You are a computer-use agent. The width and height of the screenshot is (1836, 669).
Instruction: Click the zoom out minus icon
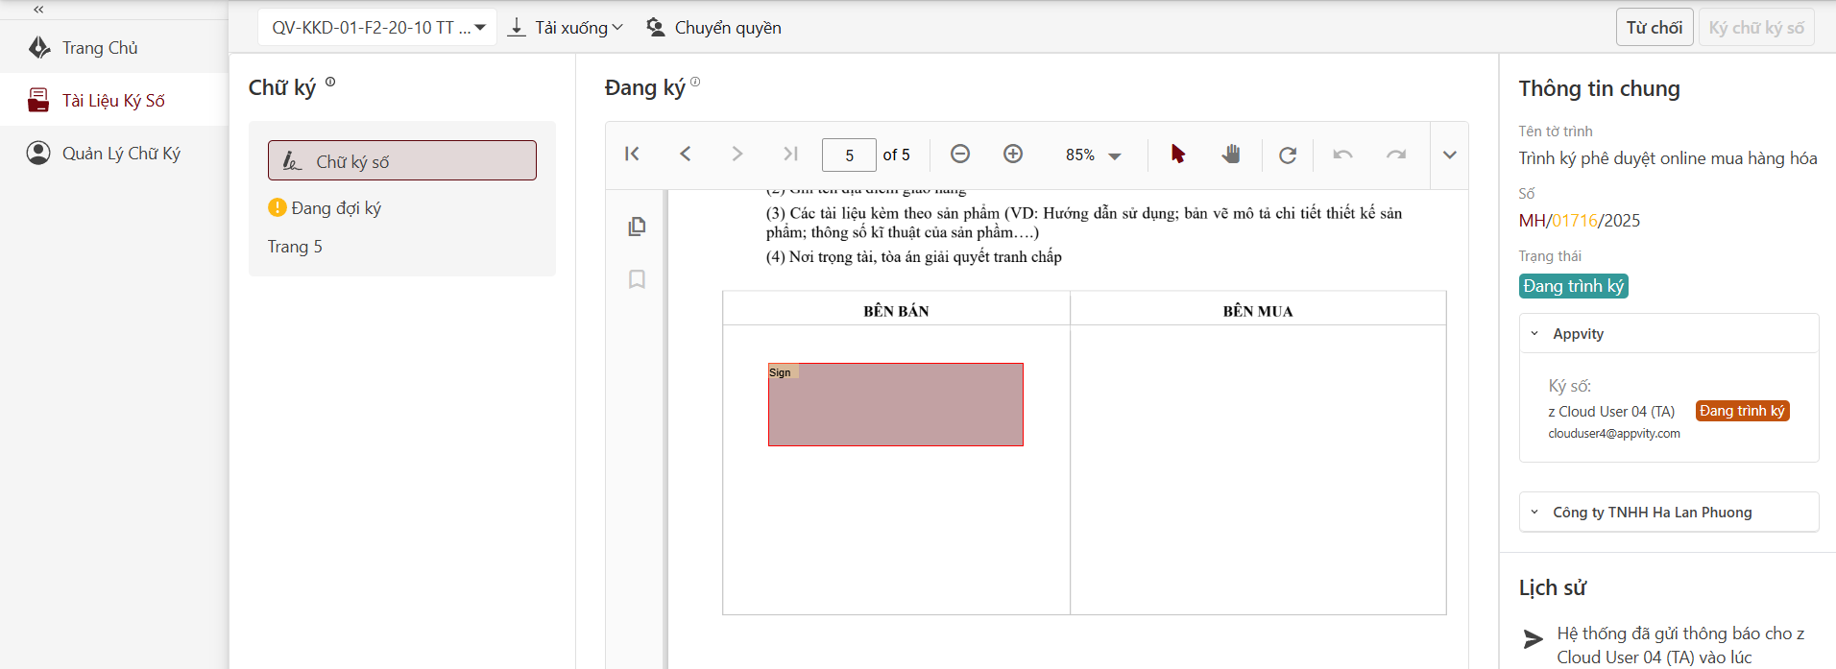959,154
